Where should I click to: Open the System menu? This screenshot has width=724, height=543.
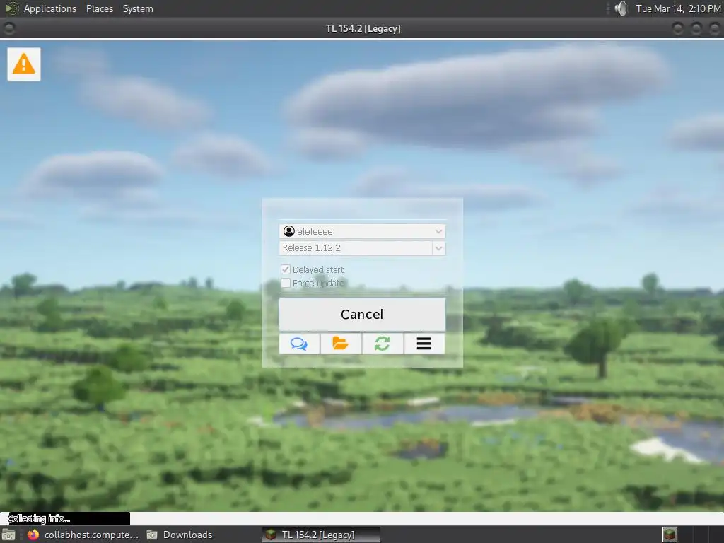point(138,8)
